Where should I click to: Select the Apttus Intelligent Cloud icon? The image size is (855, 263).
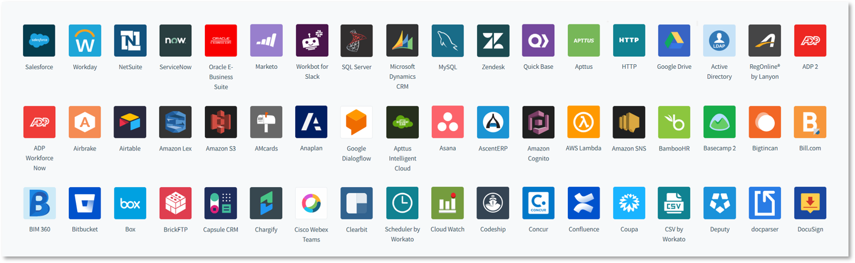click(402, 122)
